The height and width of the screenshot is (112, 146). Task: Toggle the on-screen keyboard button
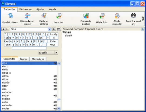point(59,29)
